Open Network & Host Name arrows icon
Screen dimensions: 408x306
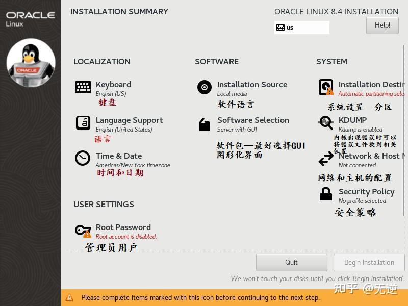coord(326,159)
